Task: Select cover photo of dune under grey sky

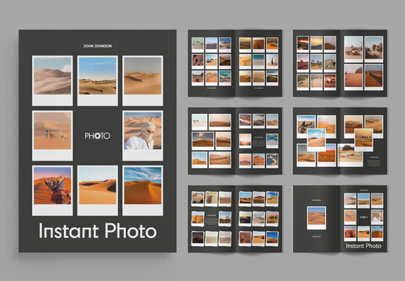Action: [x=142, y=80]
